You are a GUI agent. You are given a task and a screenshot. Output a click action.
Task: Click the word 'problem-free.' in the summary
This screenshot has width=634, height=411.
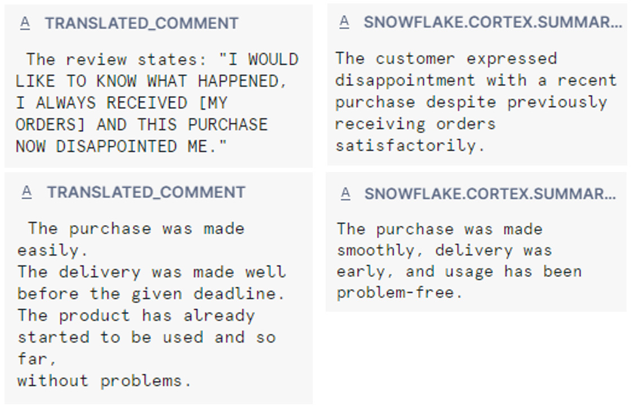[x=400, y=292]
